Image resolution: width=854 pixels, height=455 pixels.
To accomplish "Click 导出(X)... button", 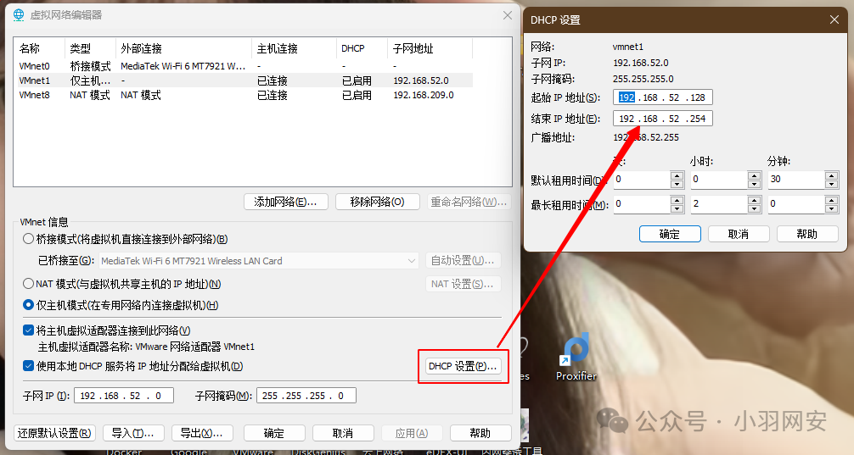I will pyautogui.click(x=202, y=433).
